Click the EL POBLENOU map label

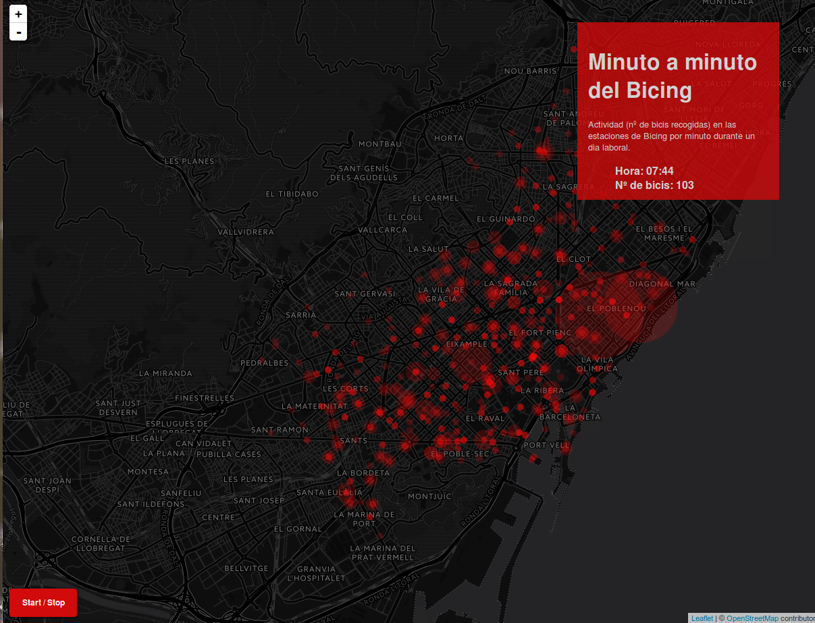click(616, 308)
